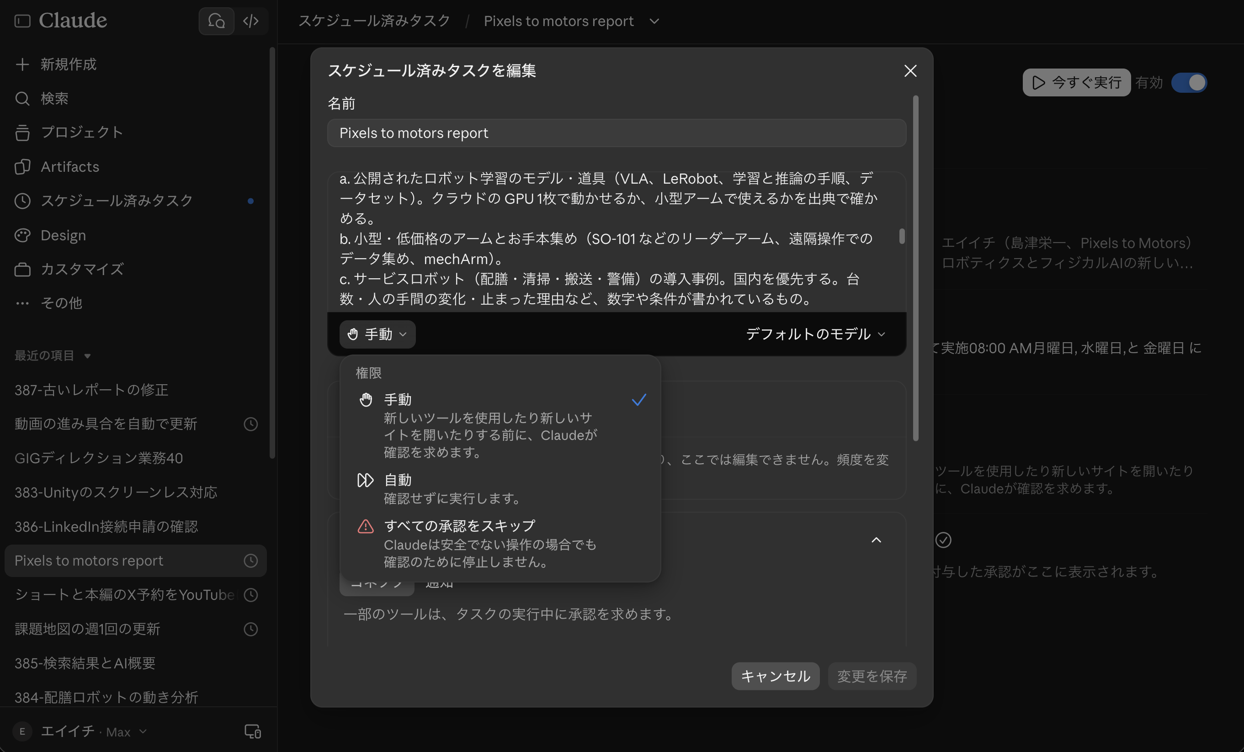Open the 手動 permission dropdown button
This screenshot has width=1244, height=752.
tap(377, 334)
